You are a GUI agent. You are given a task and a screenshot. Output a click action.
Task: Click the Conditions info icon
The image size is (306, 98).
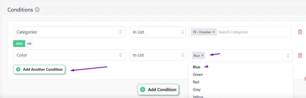[x=37, y=10]
